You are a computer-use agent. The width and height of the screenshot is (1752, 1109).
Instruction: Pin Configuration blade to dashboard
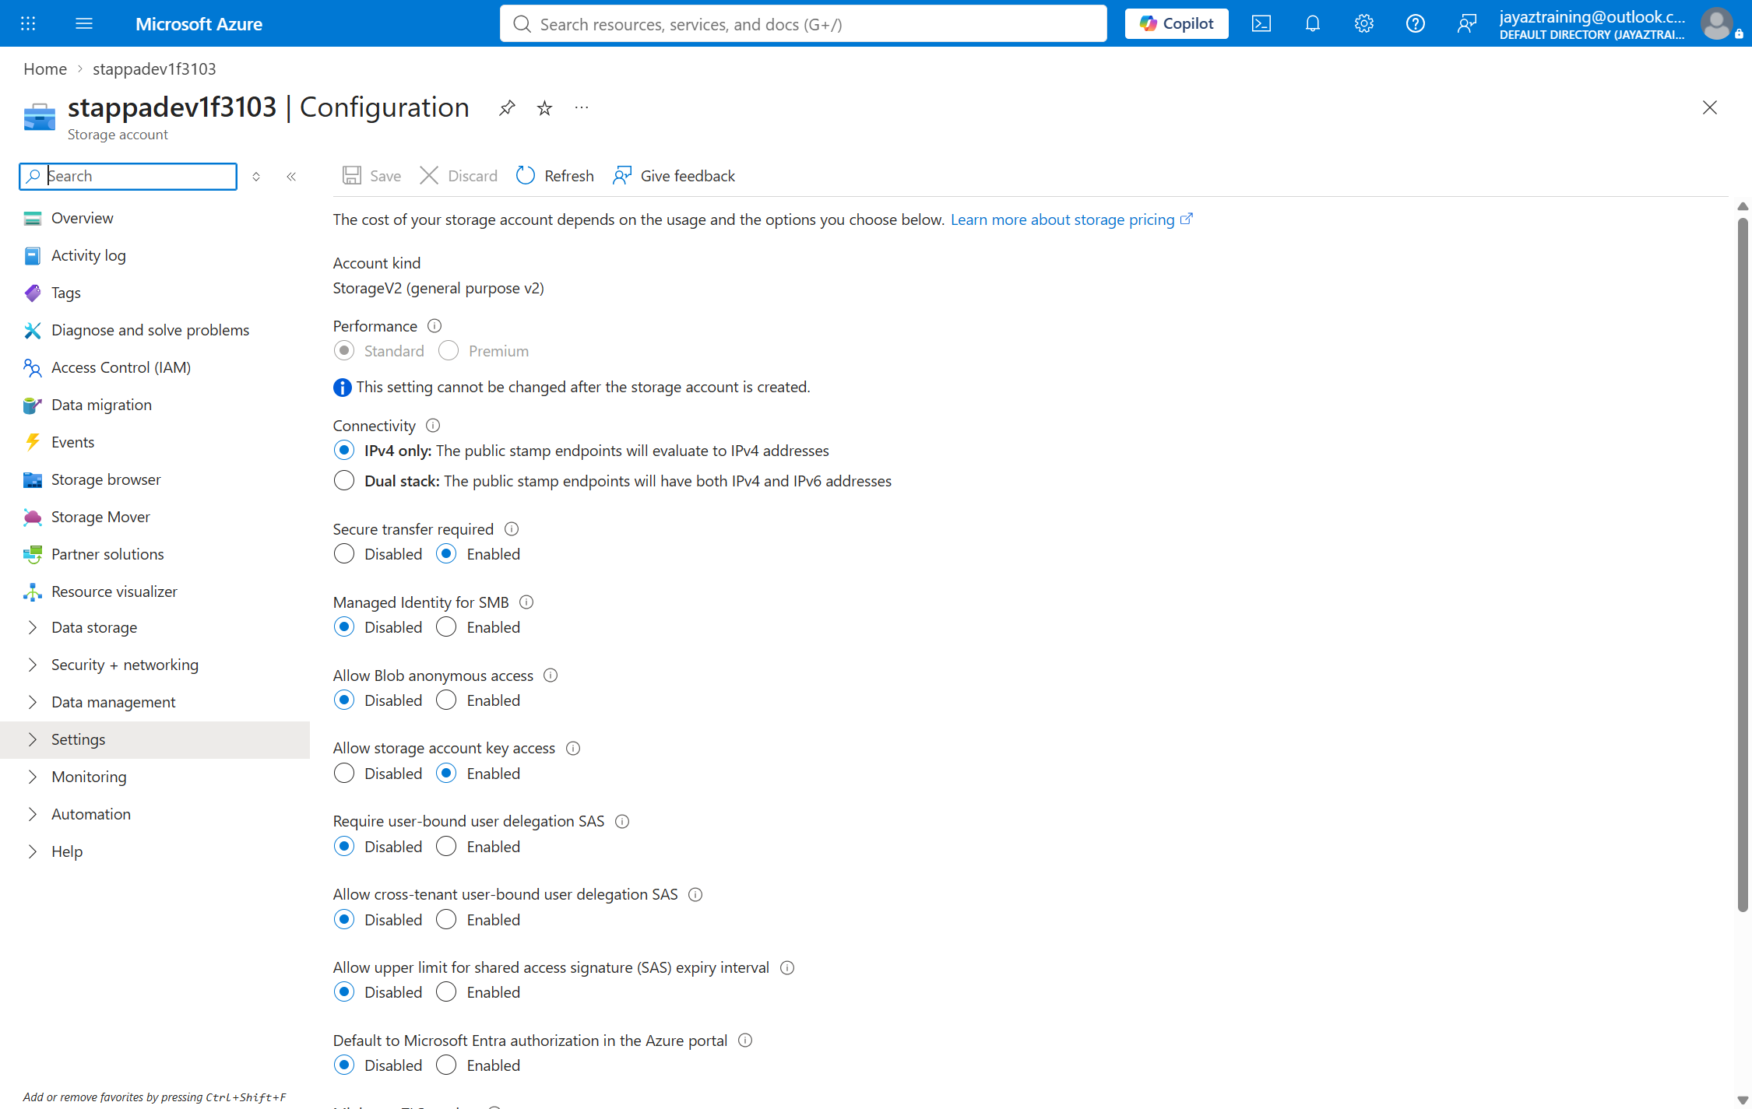coord(507,107)
